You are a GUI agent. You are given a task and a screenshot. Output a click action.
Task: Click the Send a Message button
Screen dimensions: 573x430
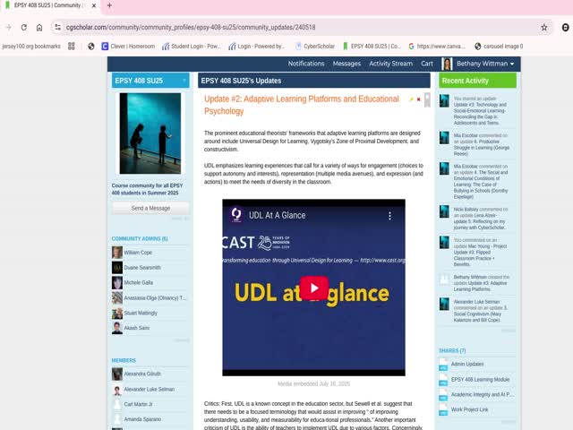[150, 208]
